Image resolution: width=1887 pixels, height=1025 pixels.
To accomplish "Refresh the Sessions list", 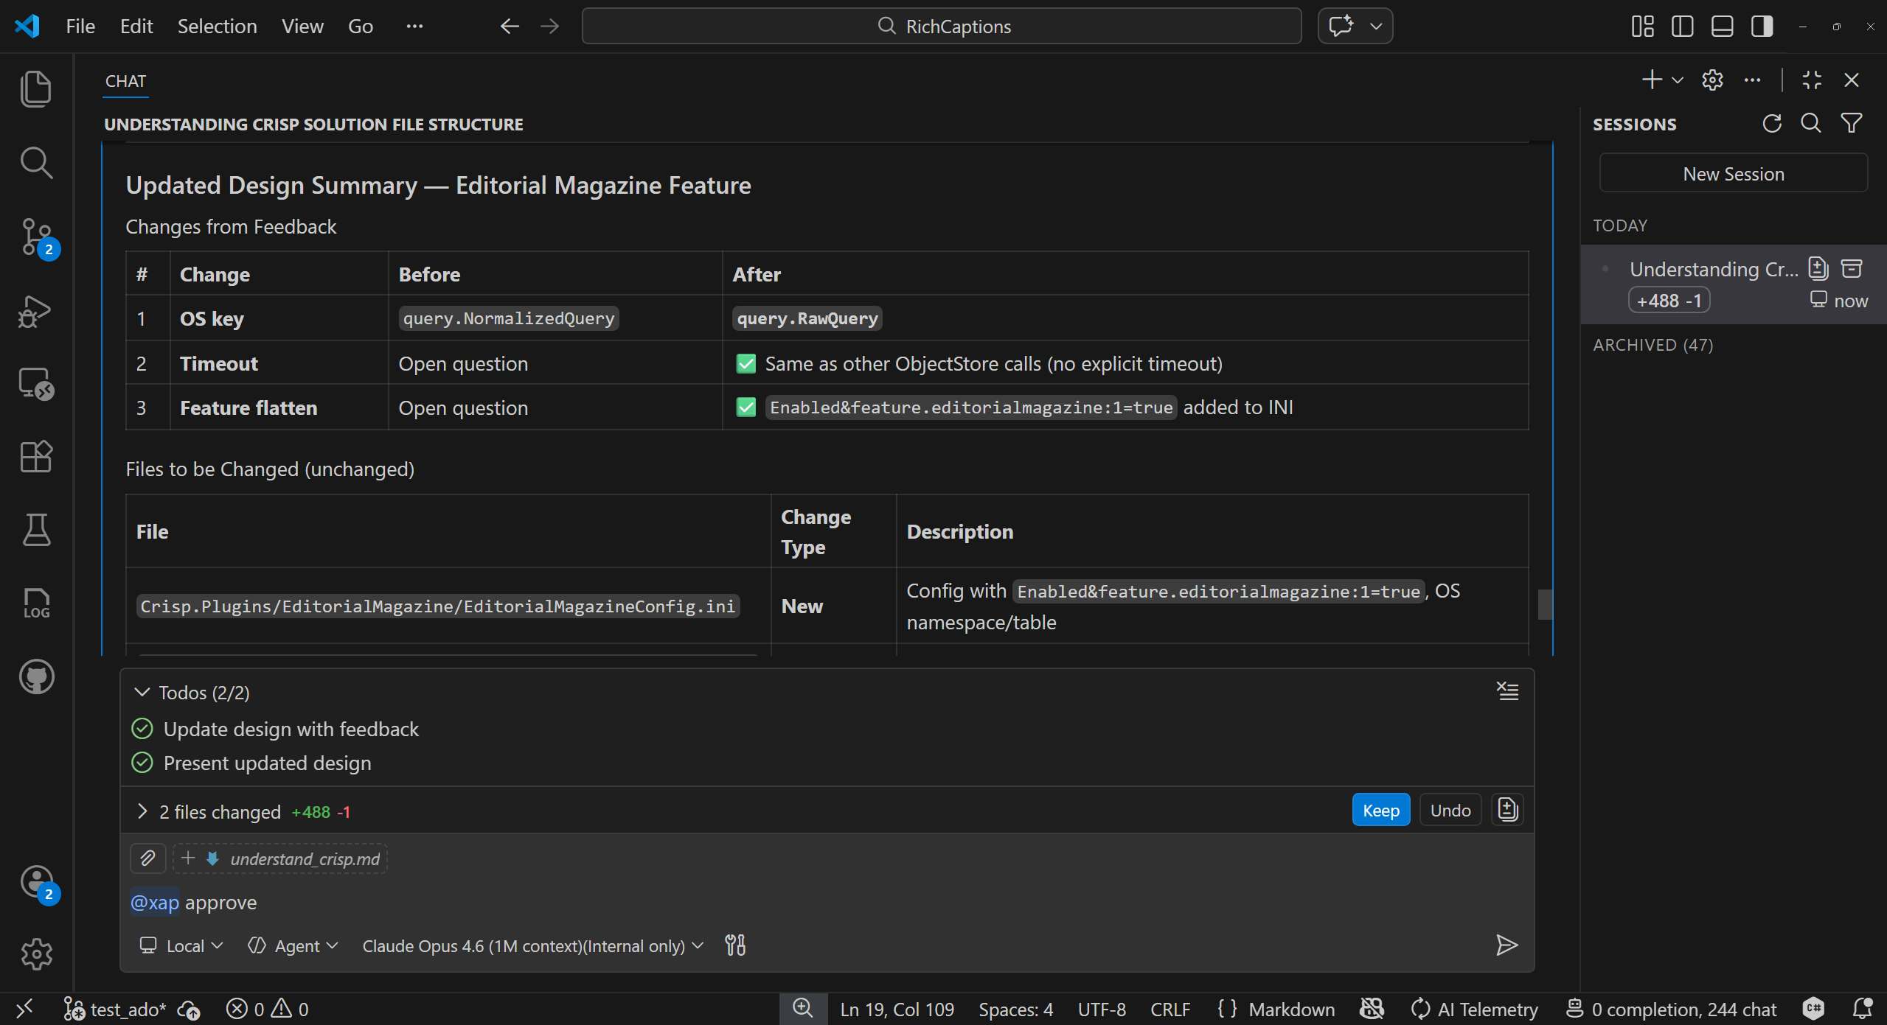I will coord(1772,124).
